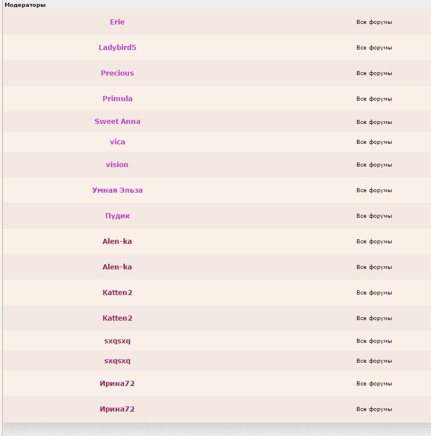The height and width of the screenshot is (436, 431).
Task: Select the Primula moderator link
Action: click(117, 99)
